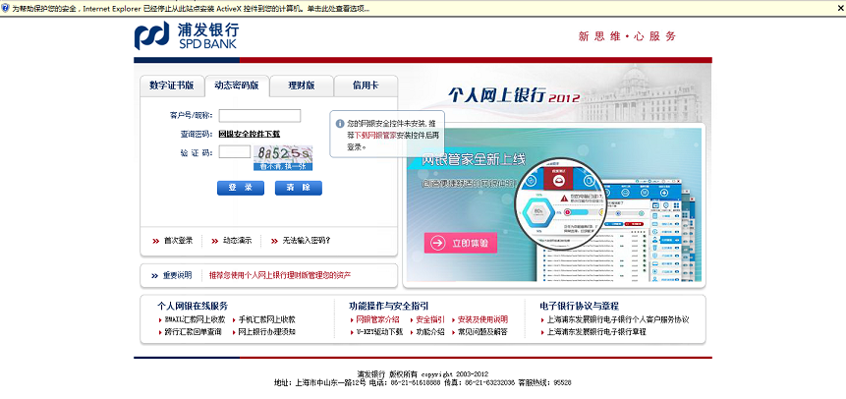Viewport: 846px width, 399px height.
Task: Click the 验证码 captcha input box
Action: coord(235,152)
